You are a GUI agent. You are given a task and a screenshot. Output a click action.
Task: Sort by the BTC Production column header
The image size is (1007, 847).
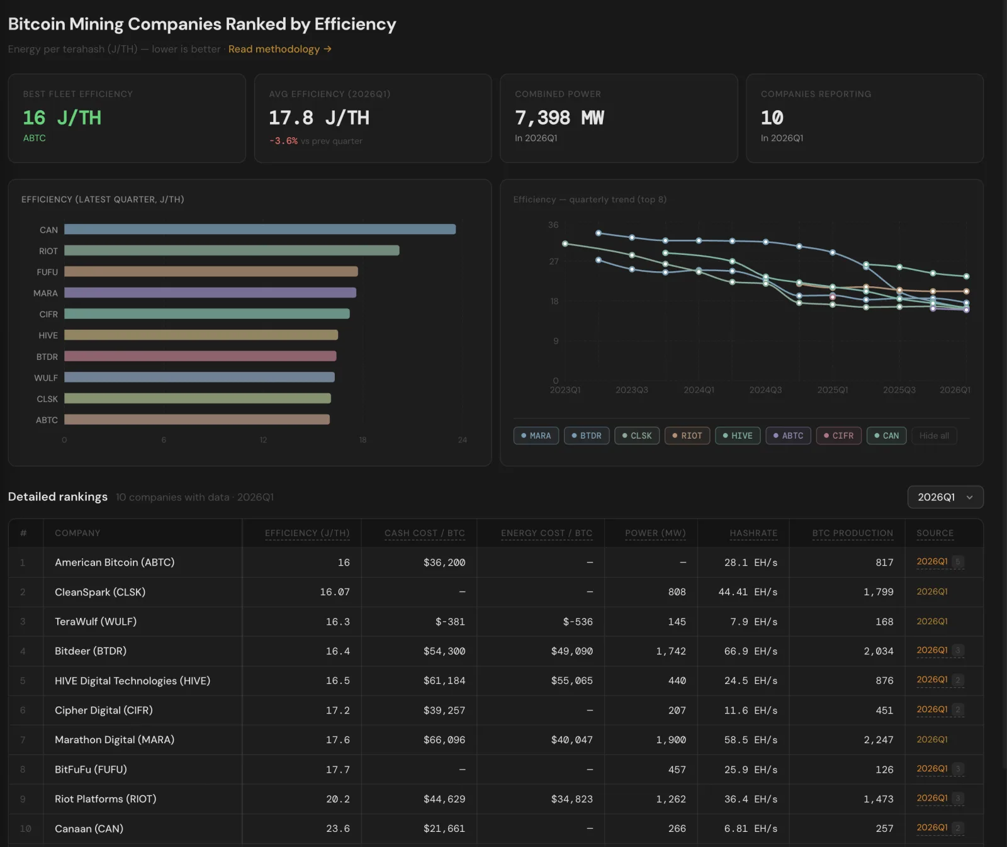tap(853, 533)
